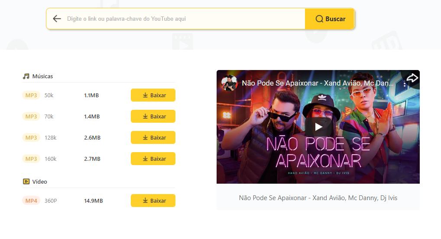
Task: Click the Vídeo section heading
Action: [40, 182]
